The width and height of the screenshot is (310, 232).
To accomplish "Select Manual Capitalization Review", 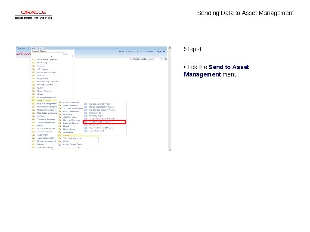I will pyautogui.click(x=102, y=107).
